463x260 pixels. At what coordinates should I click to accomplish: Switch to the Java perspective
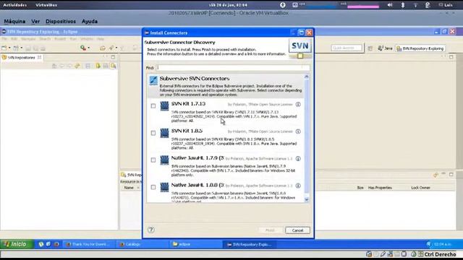tap(385, 48)
